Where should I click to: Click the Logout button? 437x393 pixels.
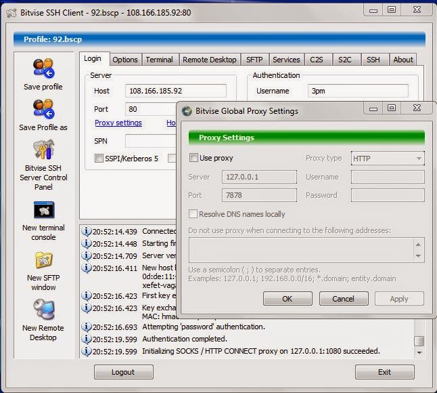pyautogui.click(x=123, y=372)
